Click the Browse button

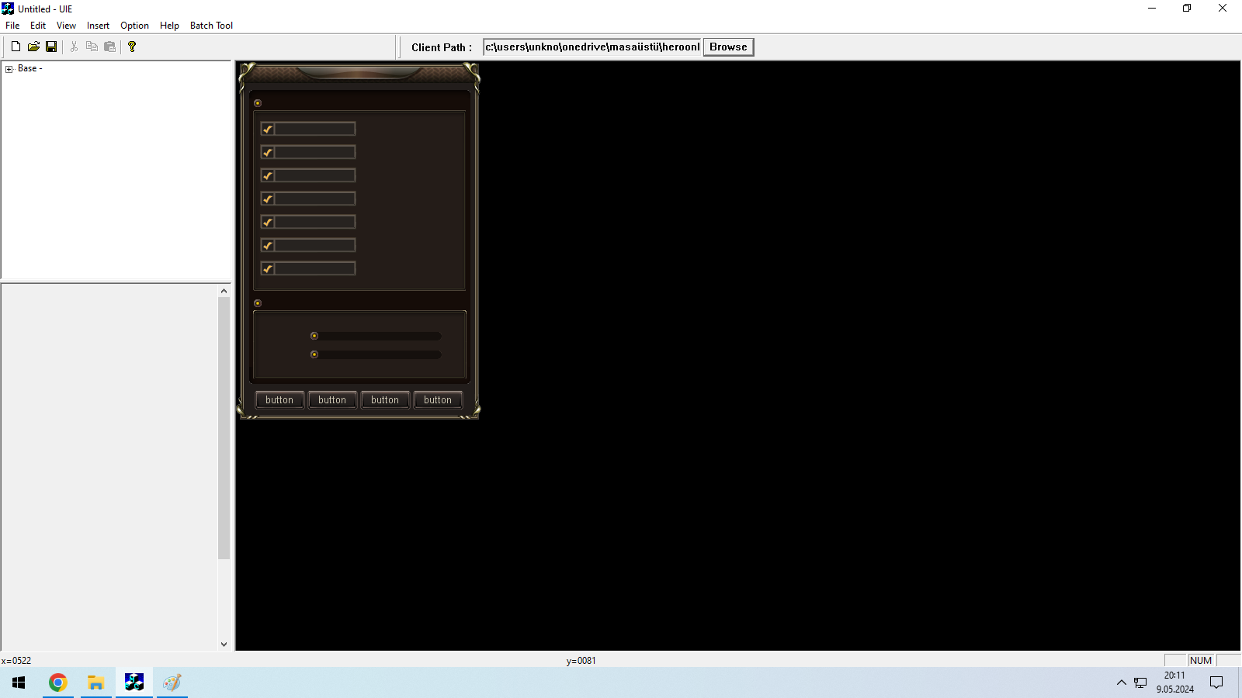(728, 47)
